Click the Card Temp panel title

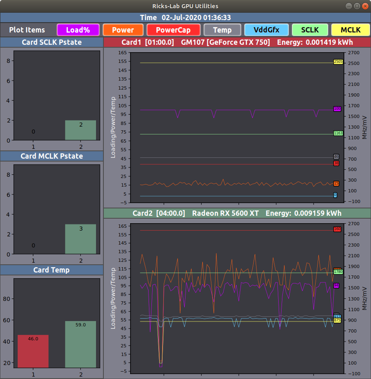[x=51, y=270]
